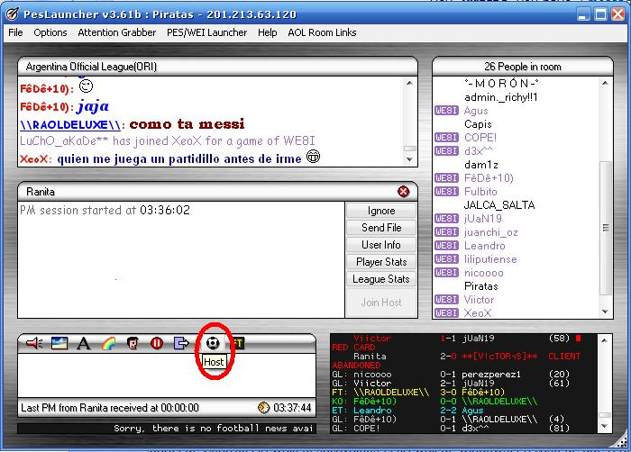The image size is (631, 452).
Task: Click the GL: nicoooo 0-1 perezperez1 row
Action: [451, 374]
